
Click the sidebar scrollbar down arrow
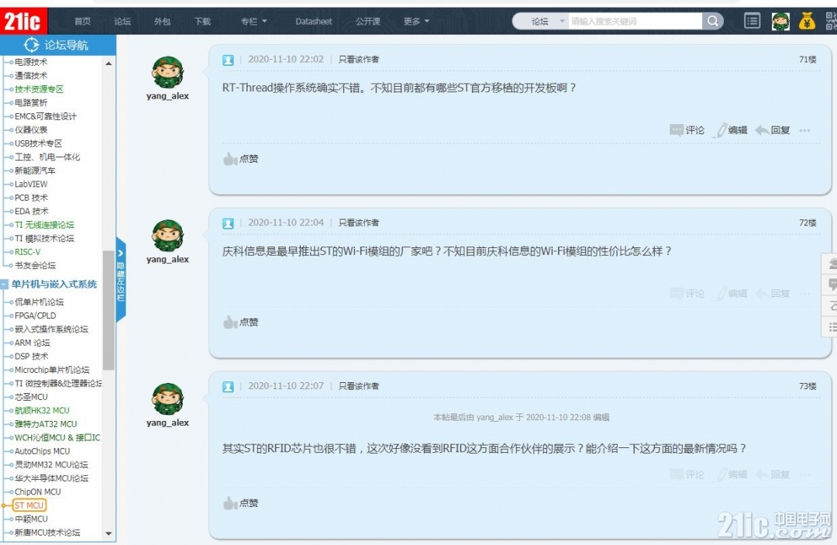click(109, 533)
